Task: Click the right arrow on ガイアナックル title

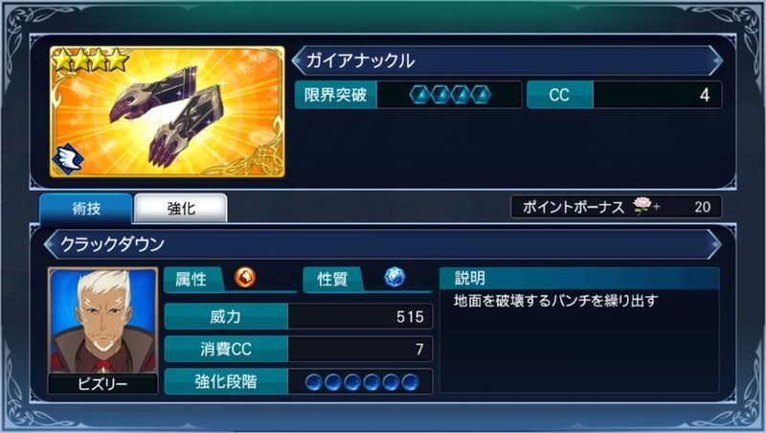Action: pyautogui.click(x=716, y=60)
